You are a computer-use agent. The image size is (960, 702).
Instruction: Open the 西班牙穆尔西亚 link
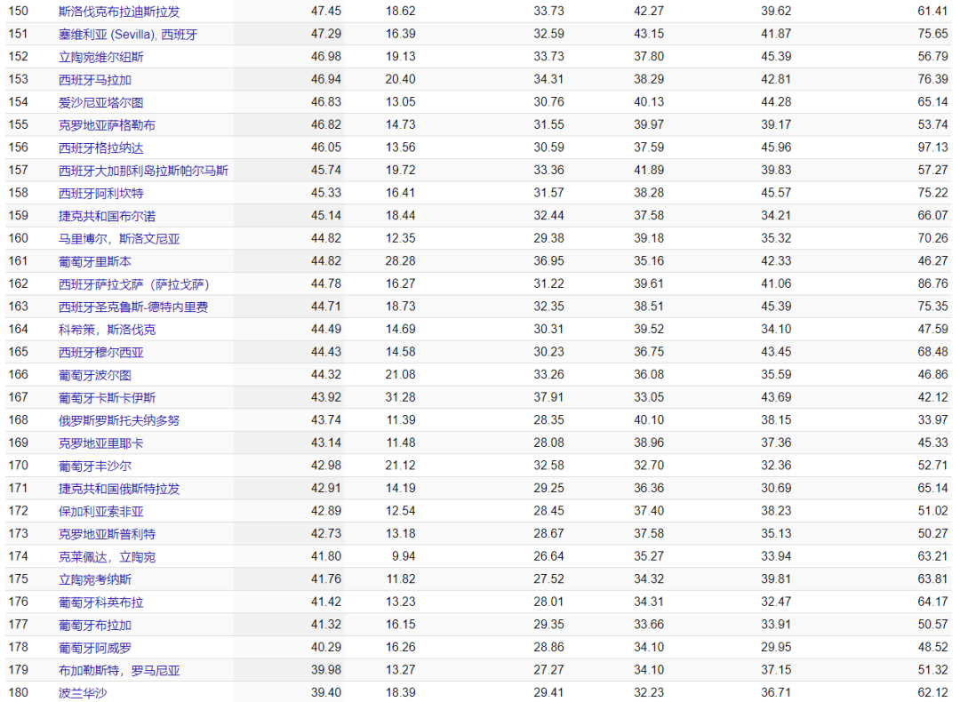[101, 352]
